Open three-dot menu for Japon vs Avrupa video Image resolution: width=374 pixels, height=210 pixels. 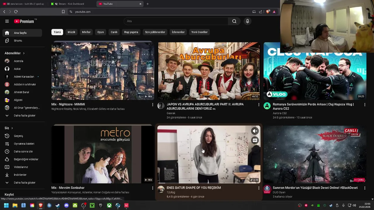[x=259, y=104]
